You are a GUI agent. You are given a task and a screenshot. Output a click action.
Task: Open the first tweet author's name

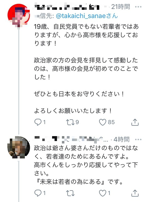click(67, 7)
